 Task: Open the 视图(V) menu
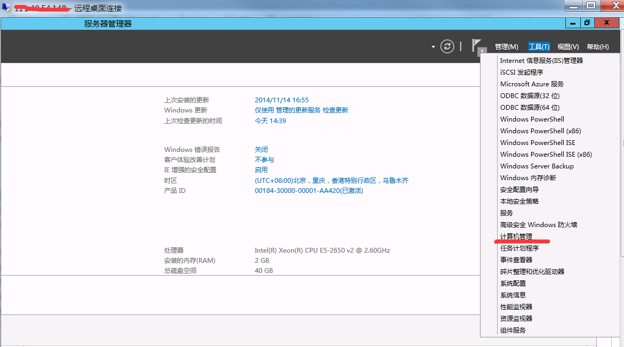click(x=567, y=47)
